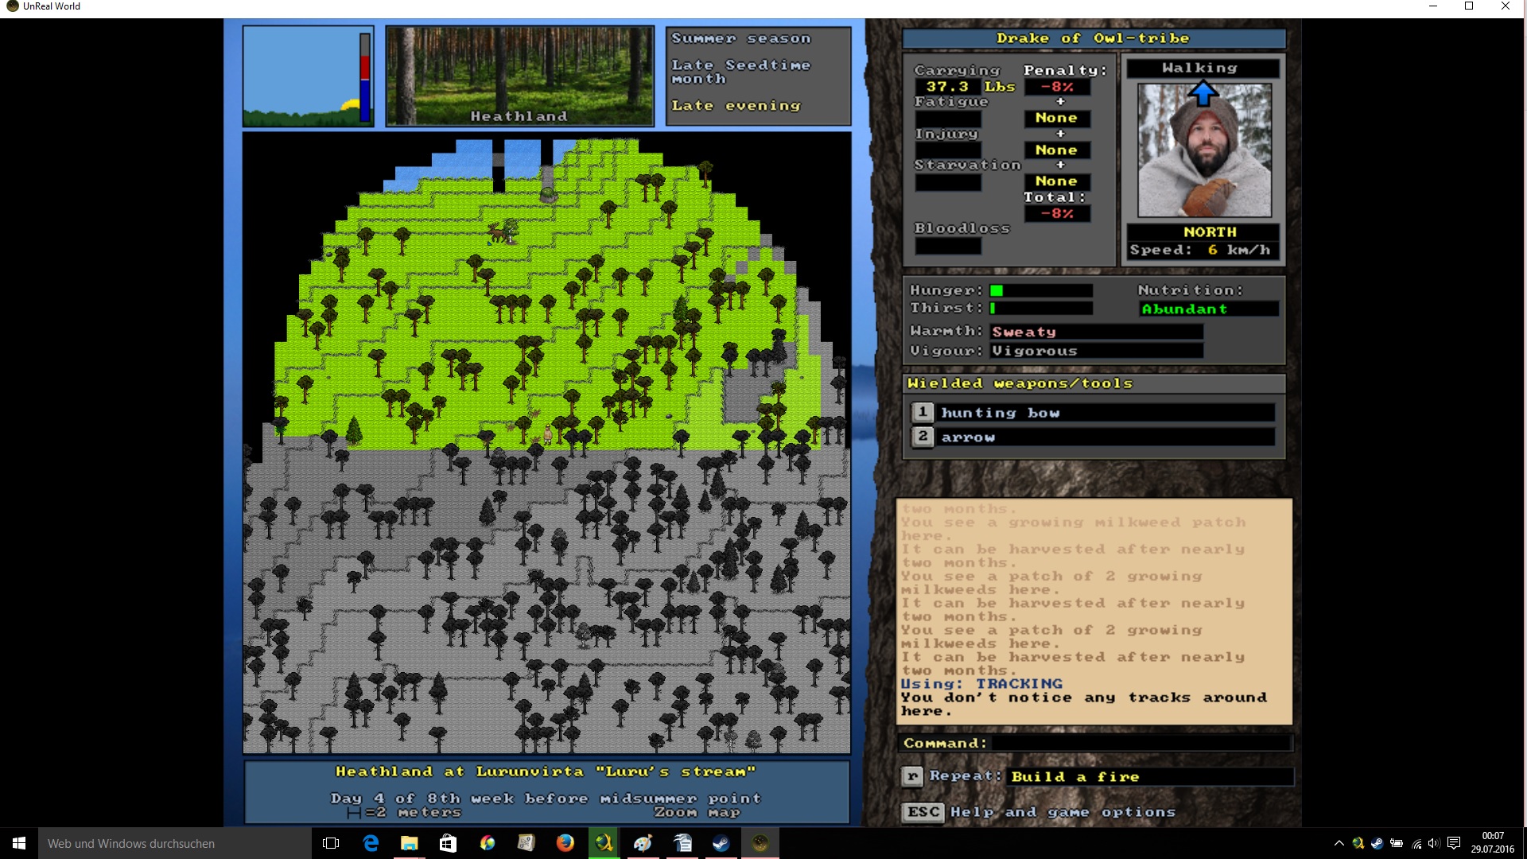Click weapon slot number 2 icon

922,437
